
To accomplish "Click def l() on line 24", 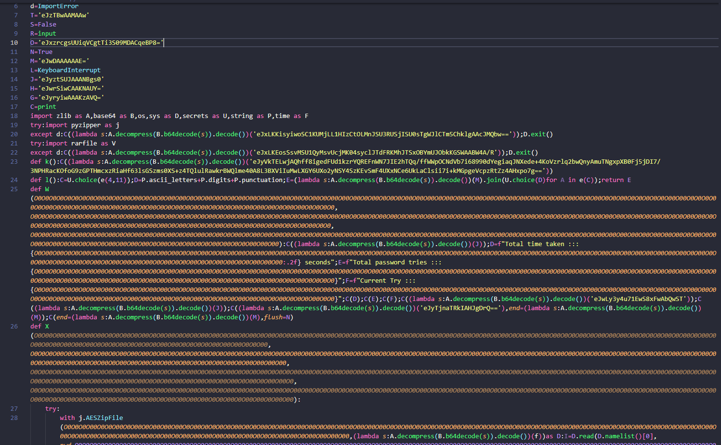I will [42, 180].
